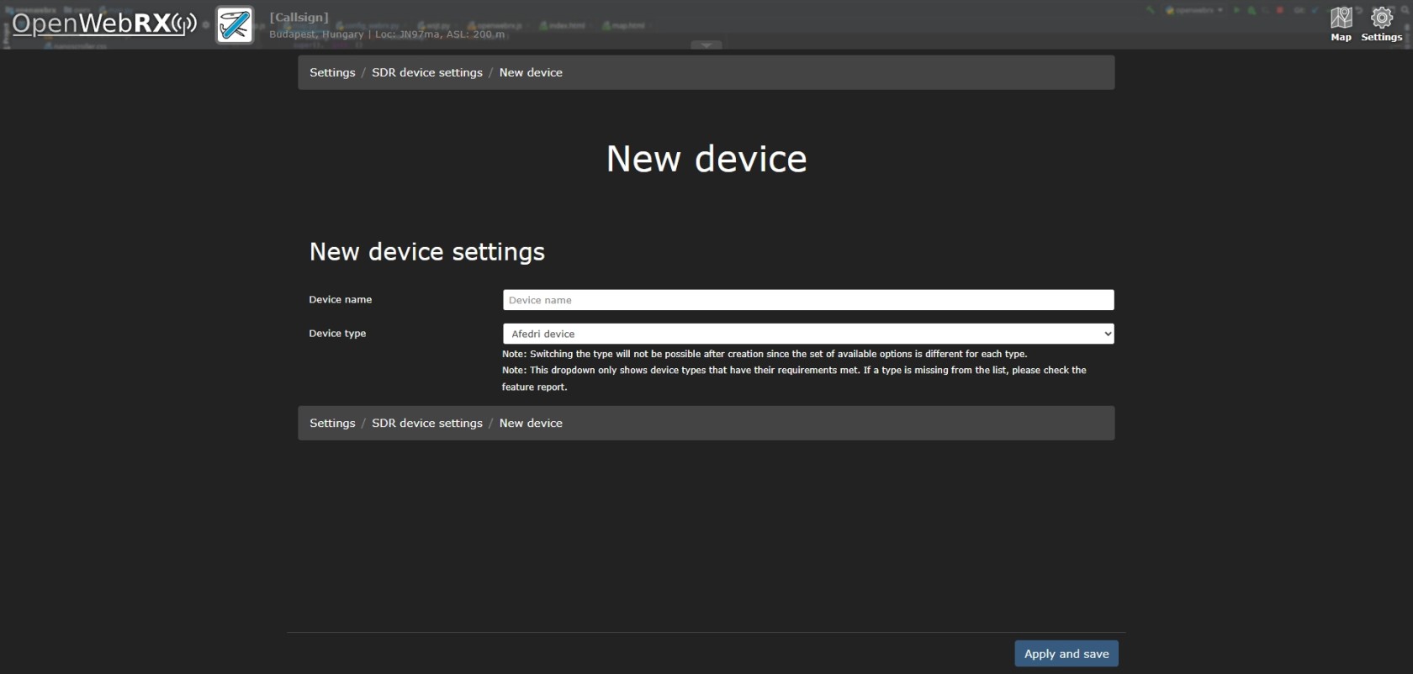Image resolution: width=1413 pixels, height=674 pixels.
Task: Click New device in bottom breadcrumb
Action: coord(531,423)
